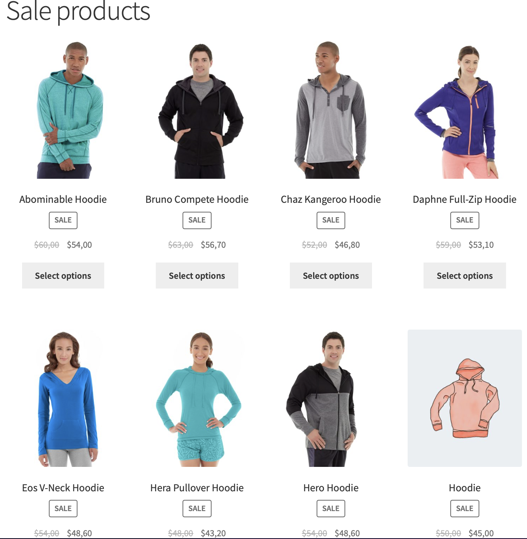
Task: Click the Bruno Compete Hoodie title link
Action: coord(197,199)
